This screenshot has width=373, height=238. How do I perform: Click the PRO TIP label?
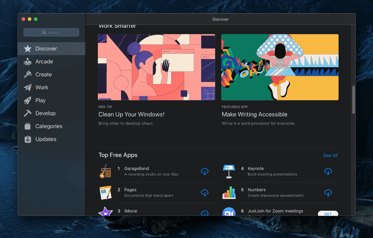(105, 107)
